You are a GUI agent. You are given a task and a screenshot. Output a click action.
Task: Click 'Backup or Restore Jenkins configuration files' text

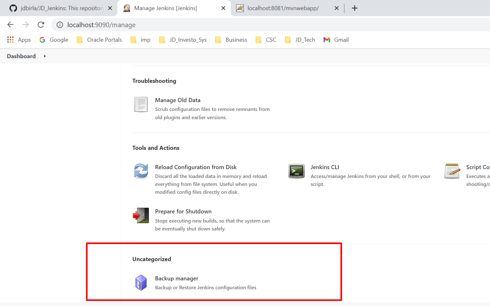coord(205,288)
